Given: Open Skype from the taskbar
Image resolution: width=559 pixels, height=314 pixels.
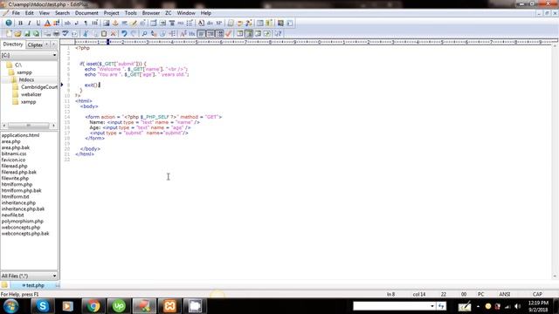Looking at the screenshot, I should click(43, 306).
